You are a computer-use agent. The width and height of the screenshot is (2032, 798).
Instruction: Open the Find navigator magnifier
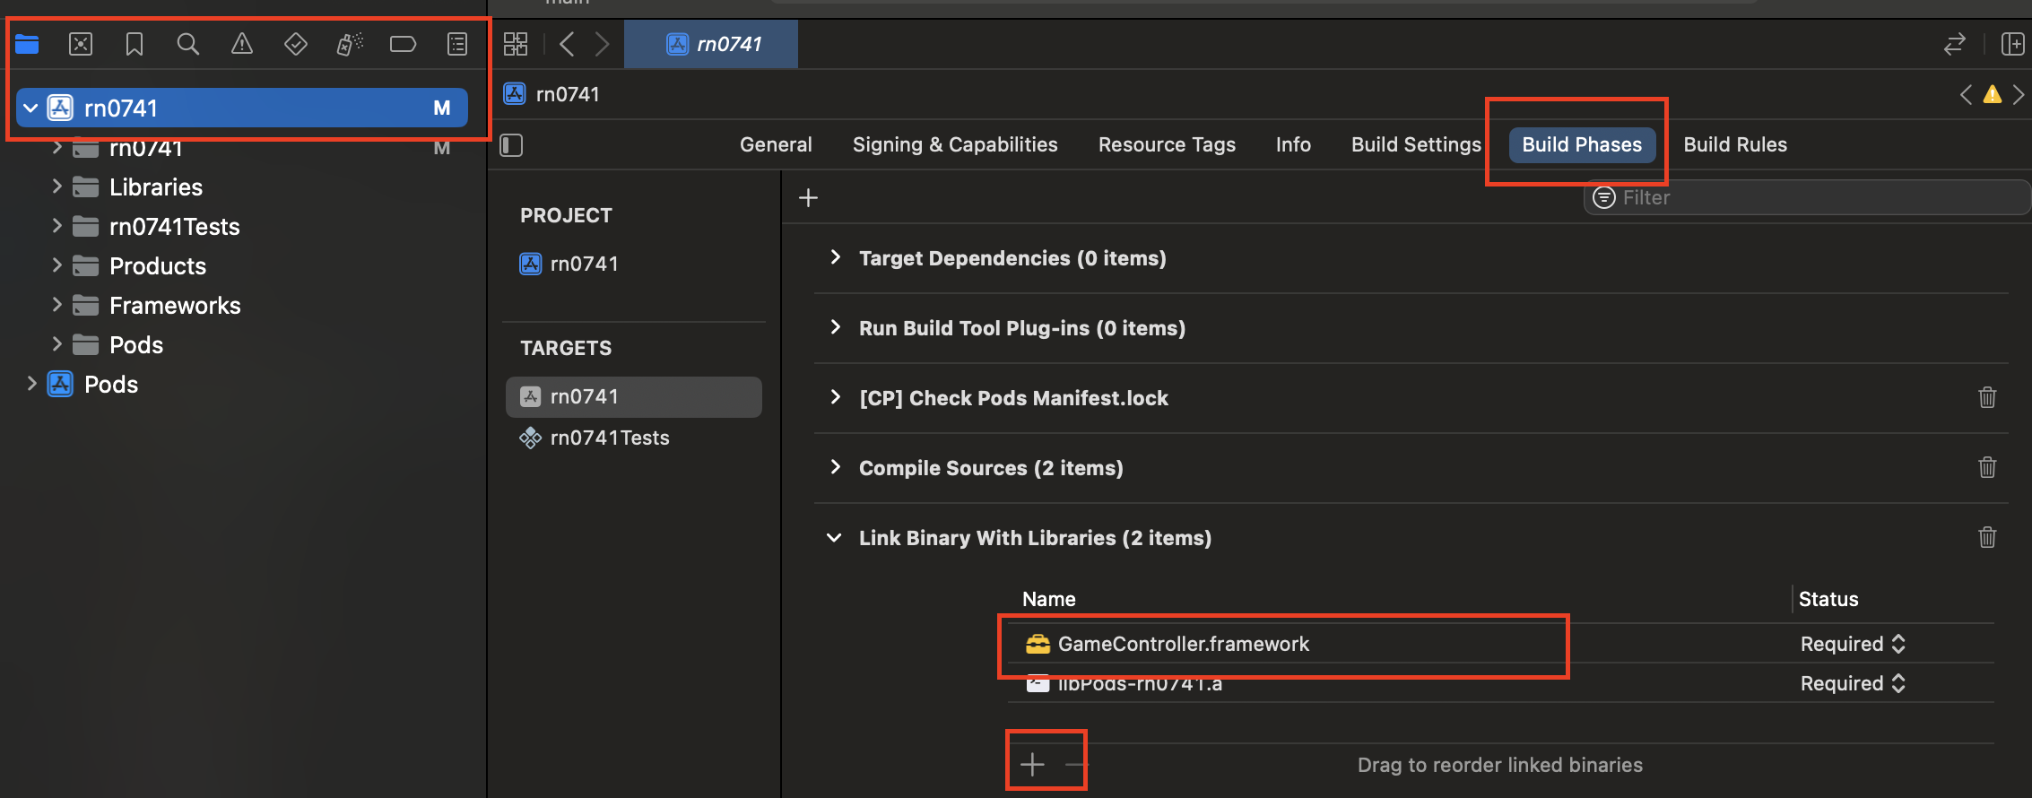(187, 44)
